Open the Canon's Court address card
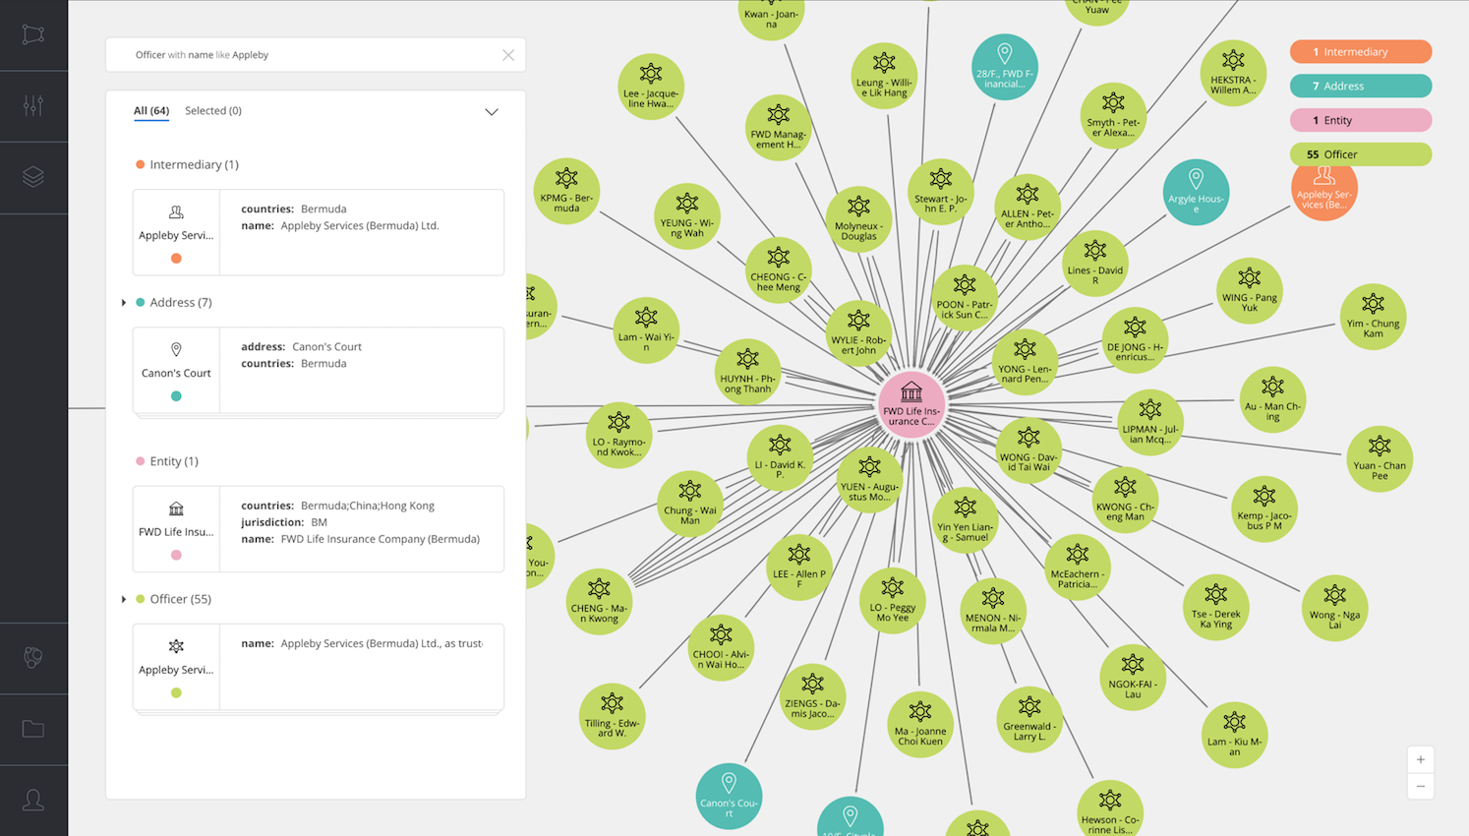Image resolution: width=1469 pixels, height=836 pixels. click(x=319, y=371)
